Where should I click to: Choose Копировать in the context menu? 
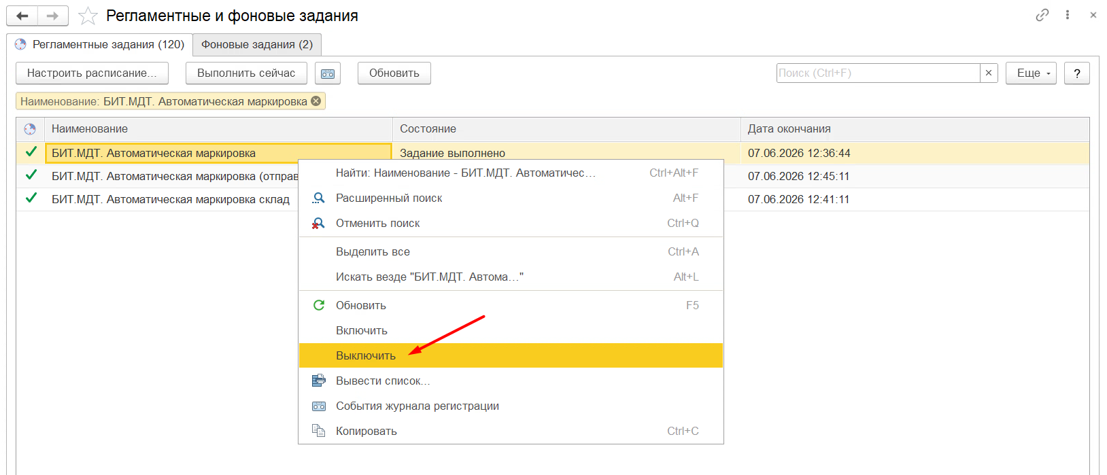(511, 431)
